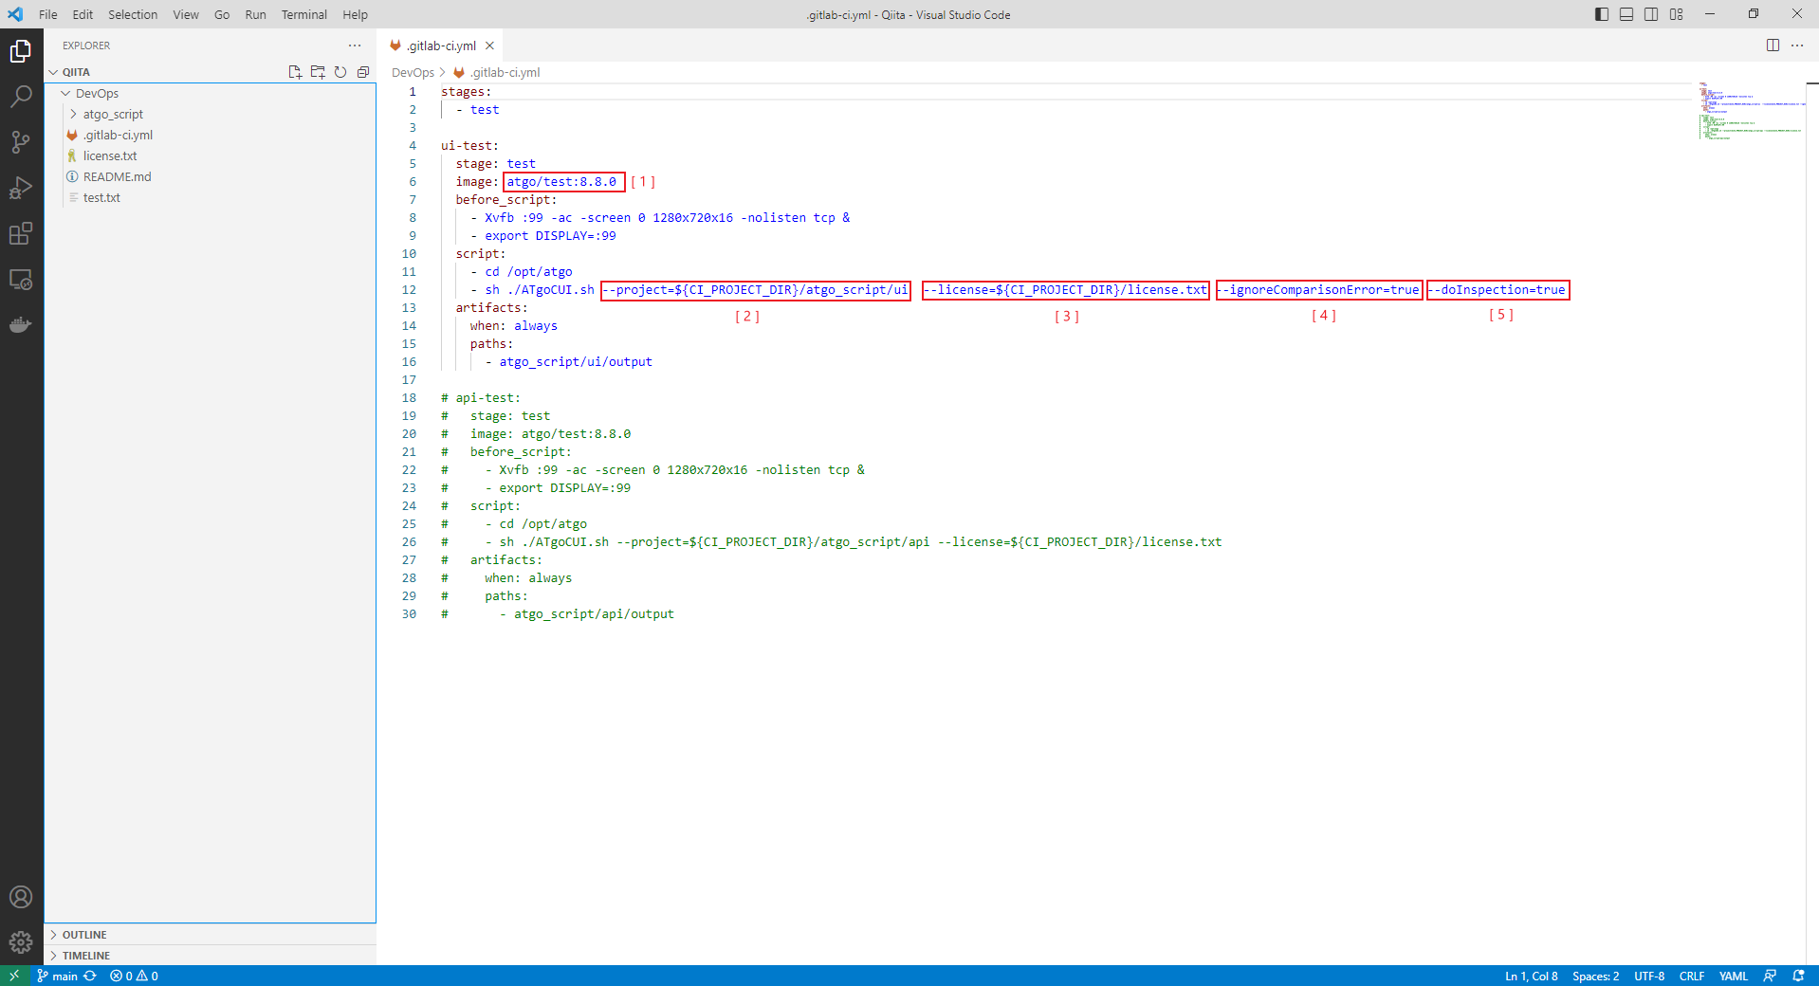Click the commented '# api-test:' line
Screen dimensions: 1819x986
pyautogui.click(x=481, y=398)
